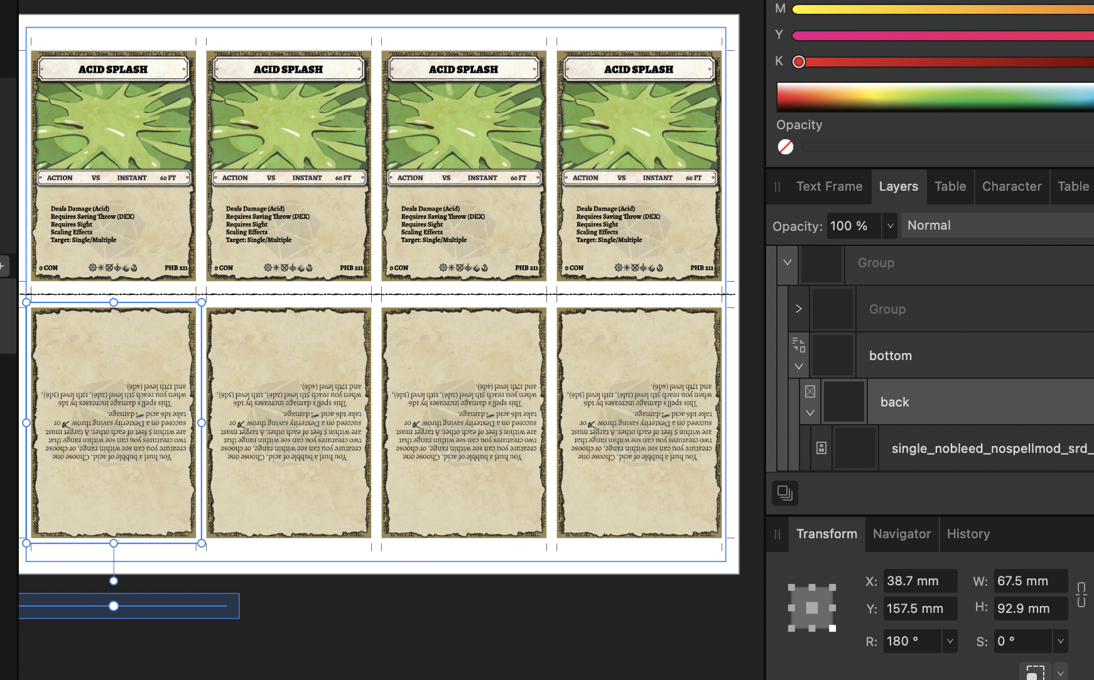The height and width of the screenshot is (680, 1094).
Task: Set transform anchor to bottom-left point
Action: click(x=792, y=628)
